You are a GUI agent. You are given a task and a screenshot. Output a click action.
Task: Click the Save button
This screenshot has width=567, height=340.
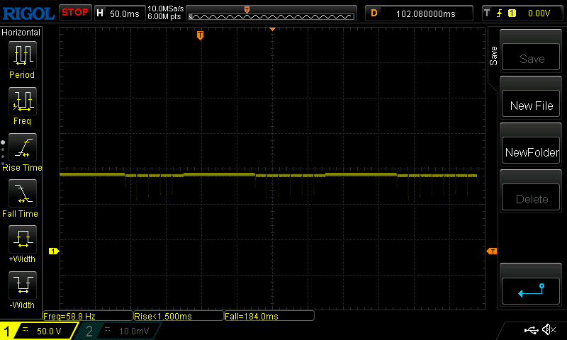click(x=530, y=57)
